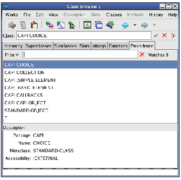Open the forward history dropdown arrow
The height and width of the screenshot is (180, 181).
154,25
